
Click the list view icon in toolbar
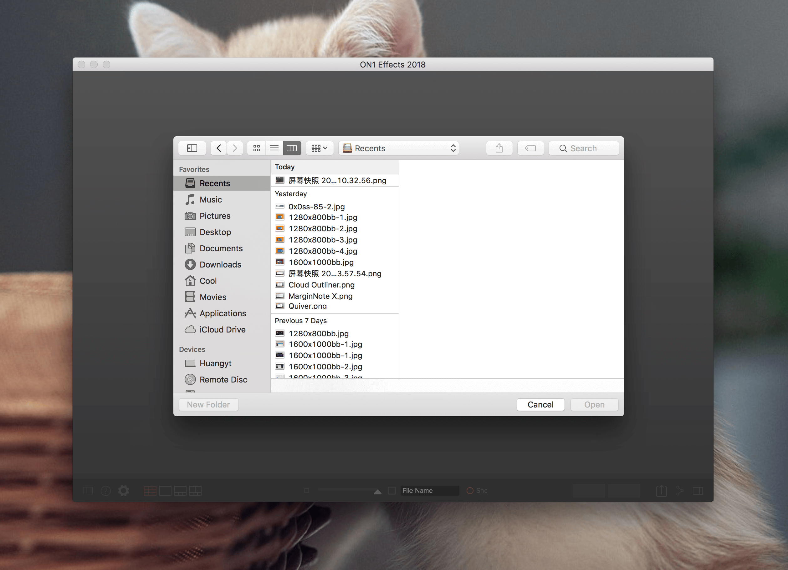tap(274, 148)
